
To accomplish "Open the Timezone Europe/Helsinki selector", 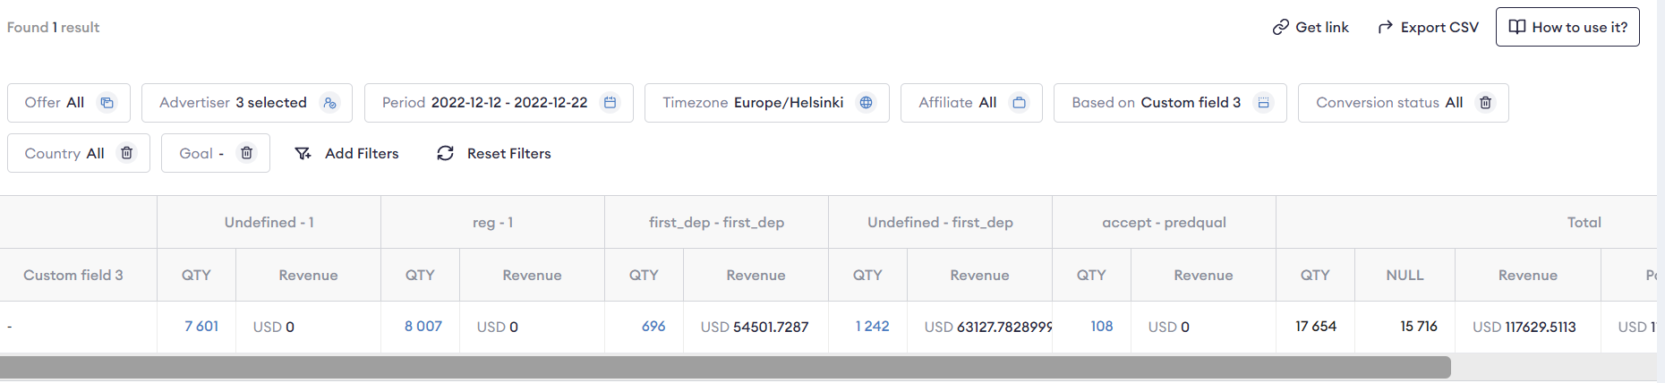I will [x=767, y=103].
